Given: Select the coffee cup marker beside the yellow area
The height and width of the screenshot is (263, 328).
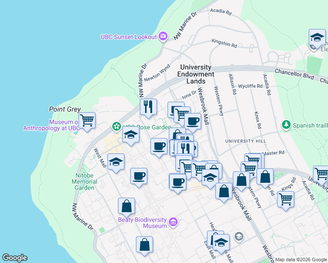Looking at the screenshot, I should (178, 182).
